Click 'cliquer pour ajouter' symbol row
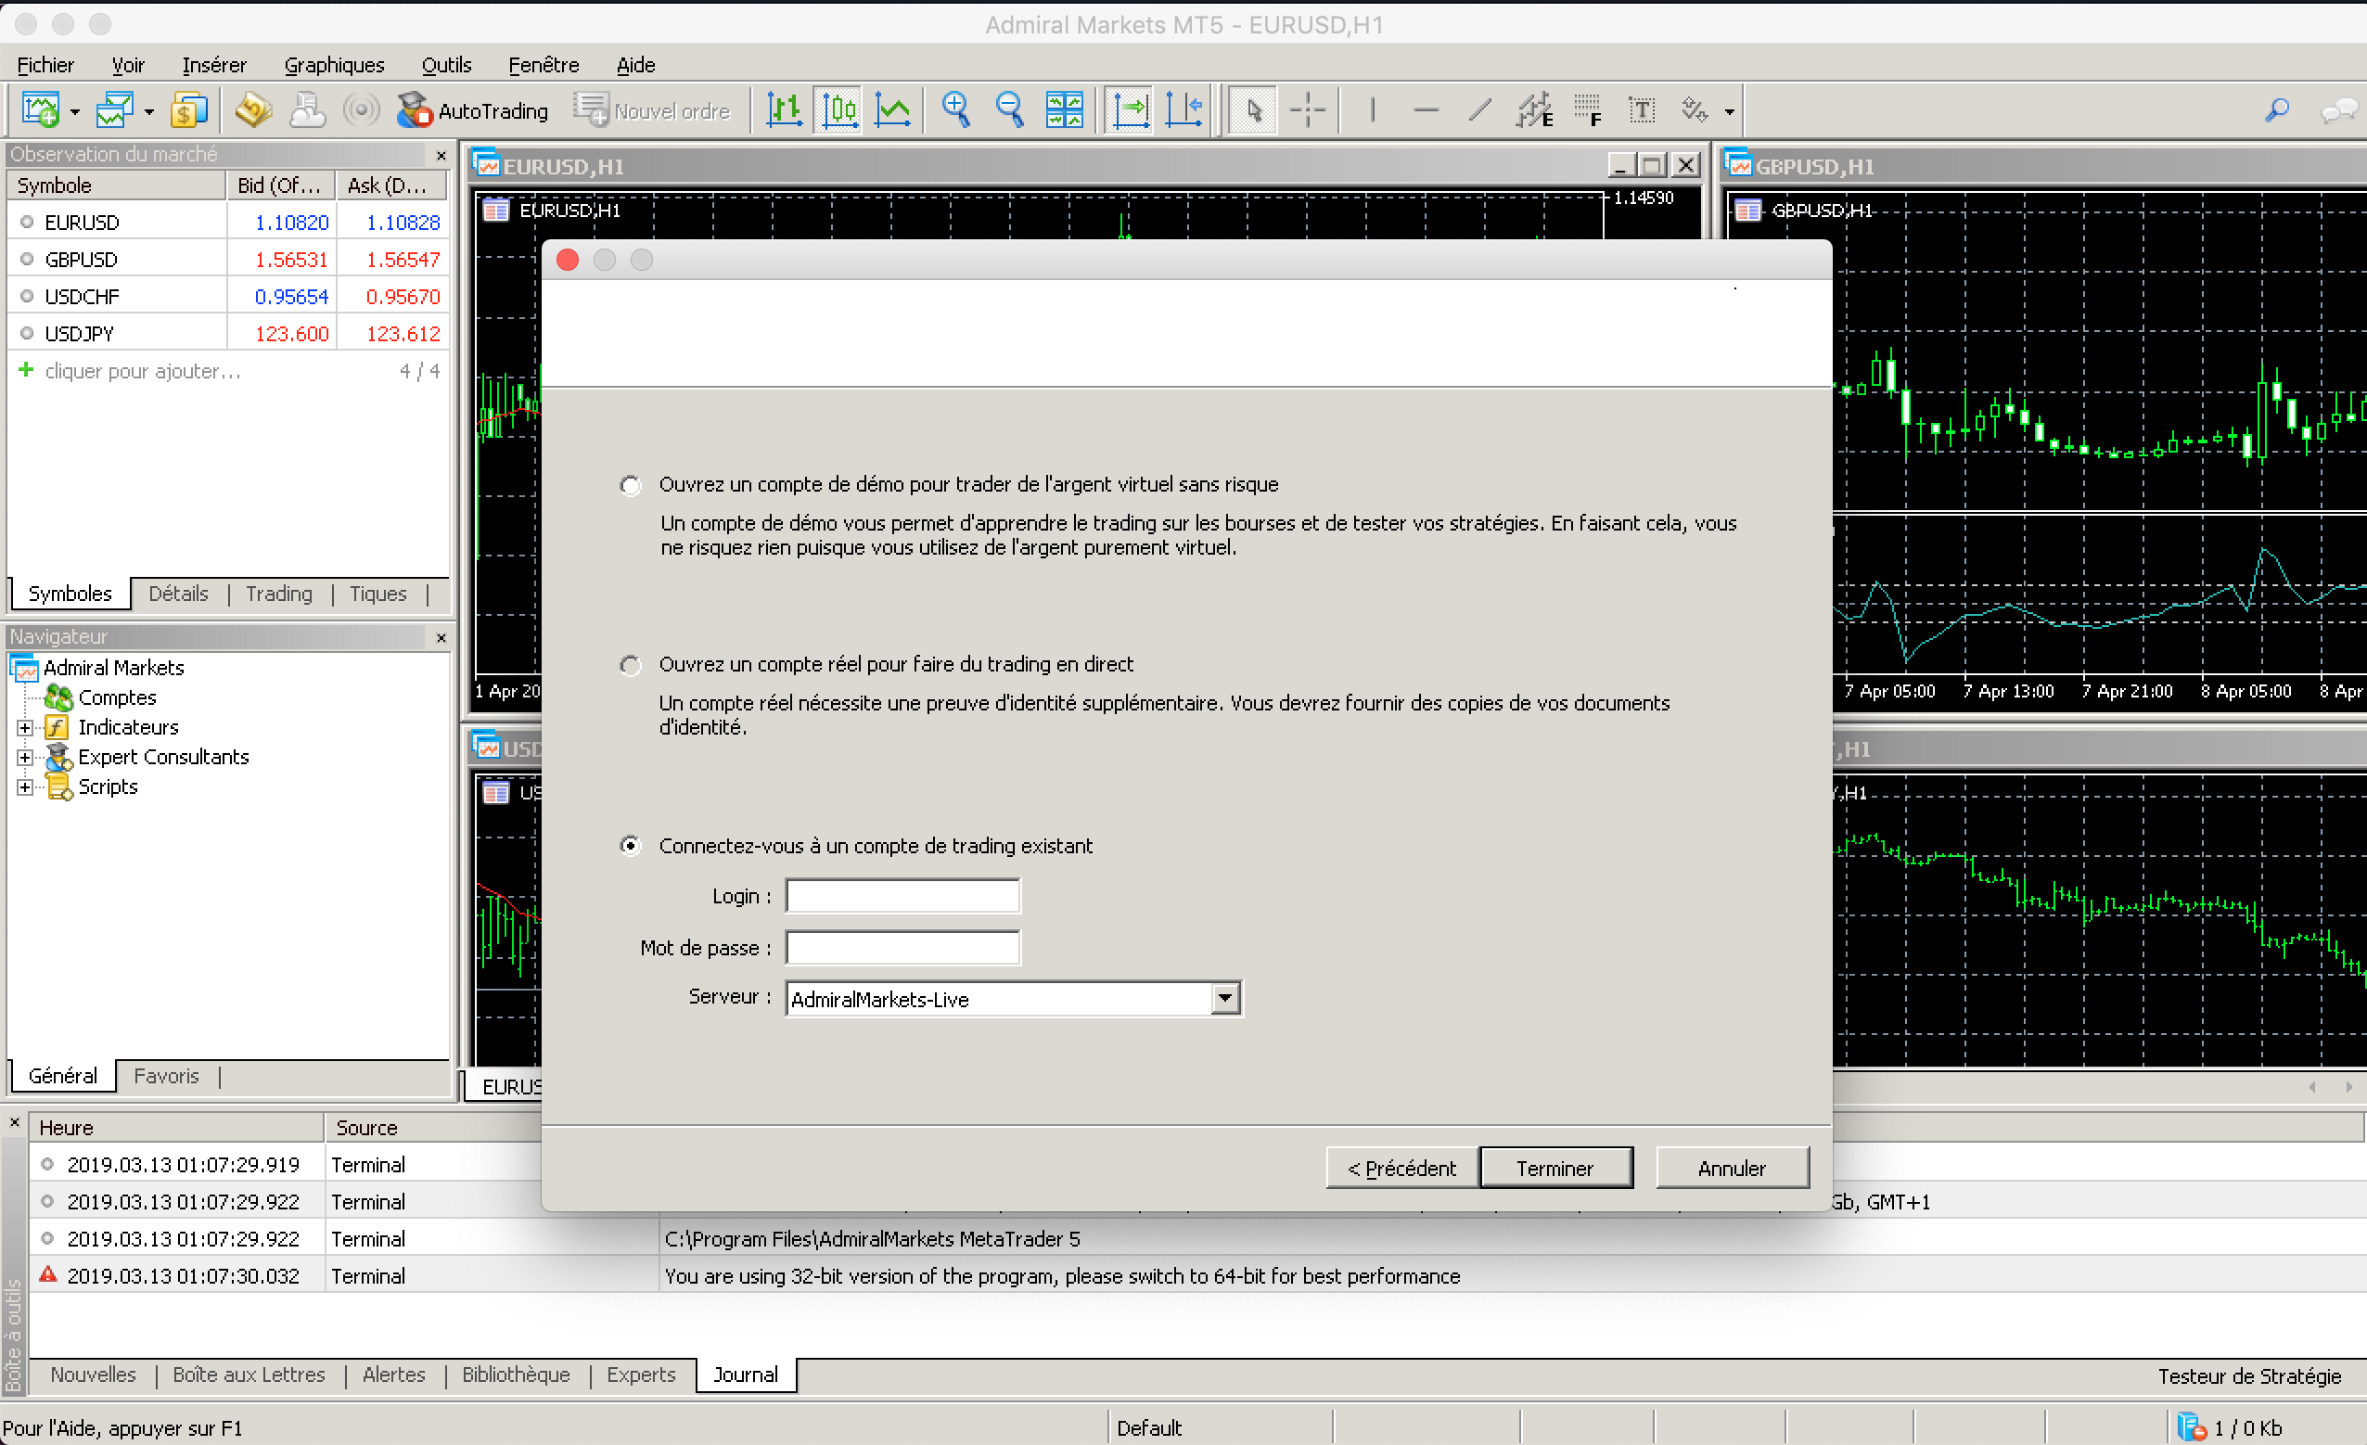This screenshot has width=2367, height=1445. coord(228,371)
